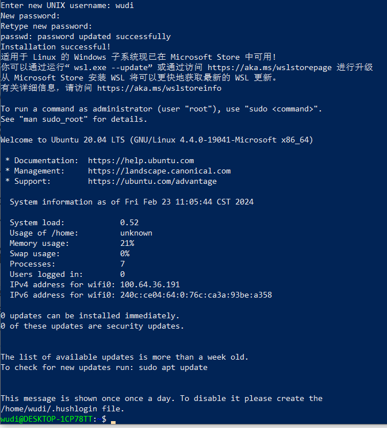Click the Memory usage value 21%
387x428 pixels.
point(127,244)
